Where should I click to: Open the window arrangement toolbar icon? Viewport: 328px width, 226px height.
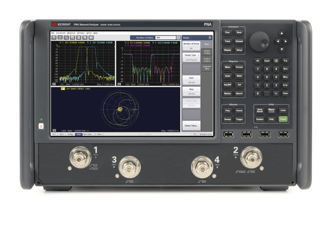[x=72, y=37]
